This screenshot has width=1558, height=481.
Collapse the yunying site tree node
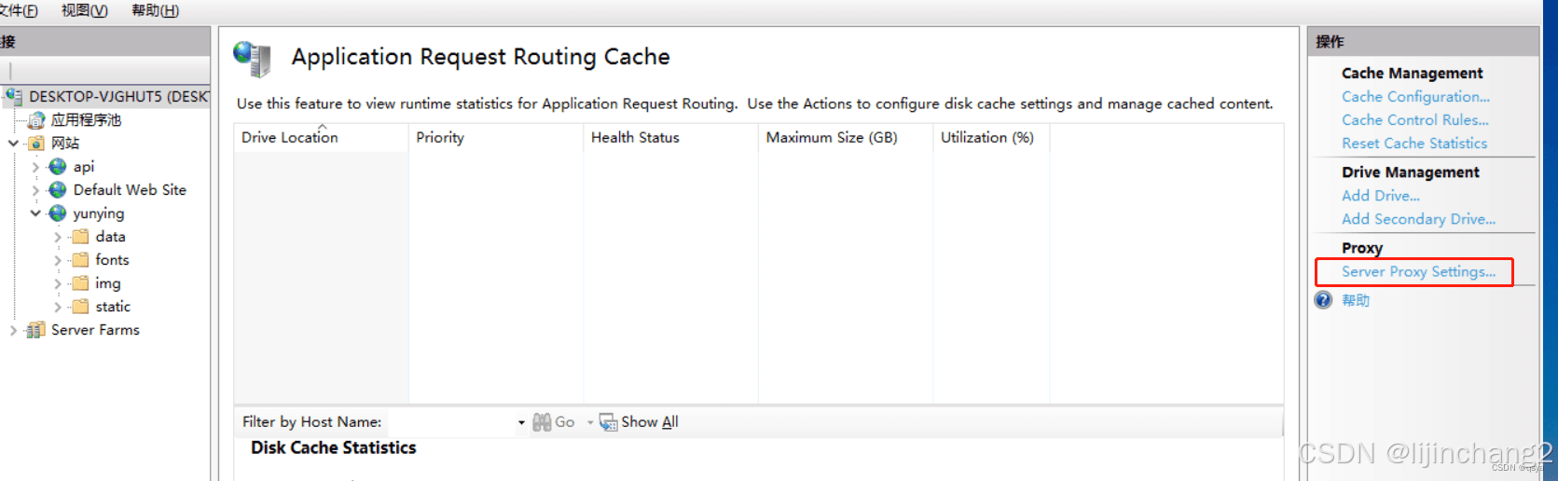pyautogui.click(x=35, y=213)
